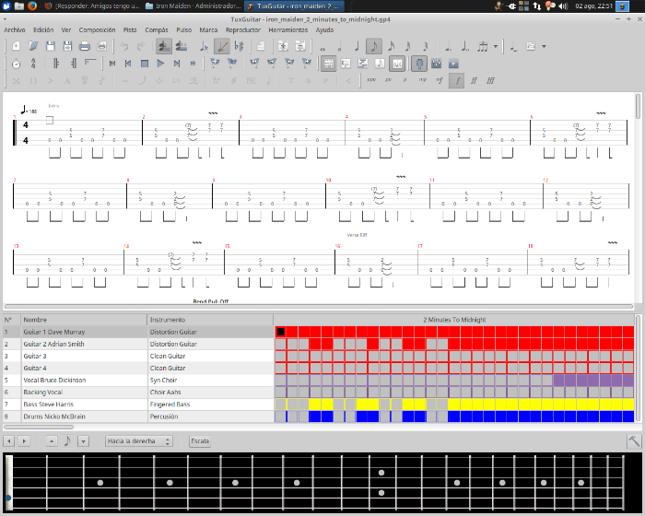The width and height of the screenshot is (645, 516).
Task: Add a track with the plus track icon
Action: [x=283, y=46]
